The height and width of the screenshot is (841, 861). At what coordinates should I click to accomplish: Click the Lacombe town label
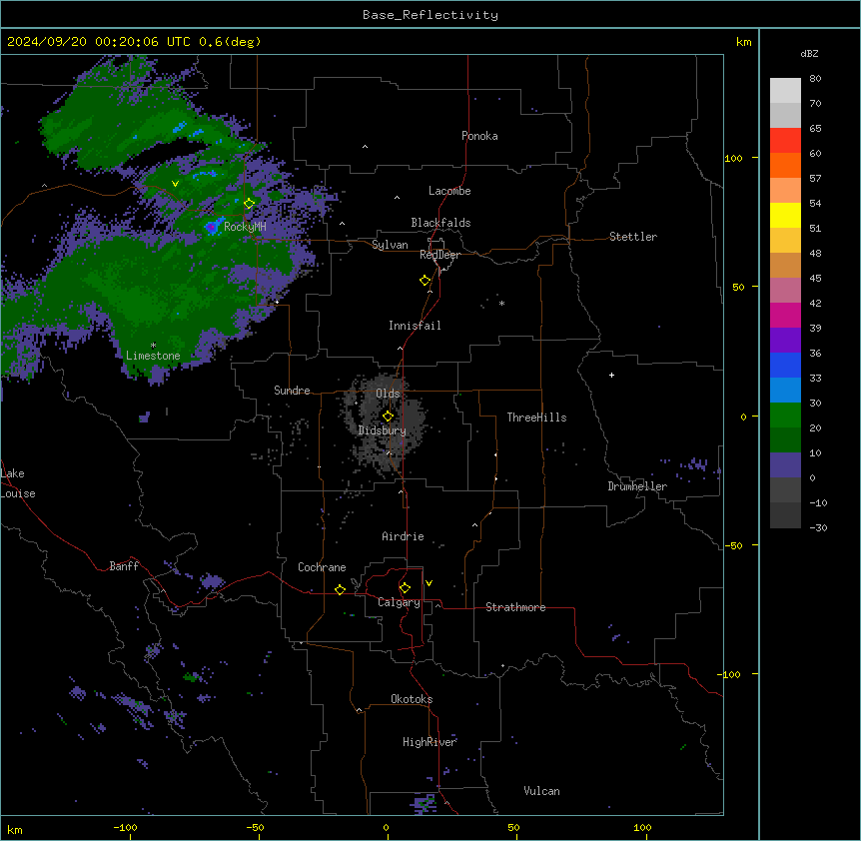pyautogui.click(x=449, y=191)
